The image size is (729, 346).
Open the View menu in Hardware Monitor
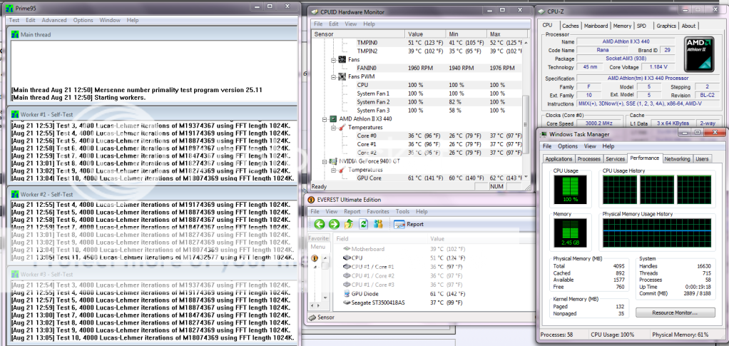pos(350,24)
